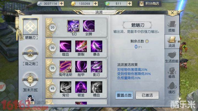Open the 生活技能 side tab
198x111 pixels.
click(x=172, y=57)
